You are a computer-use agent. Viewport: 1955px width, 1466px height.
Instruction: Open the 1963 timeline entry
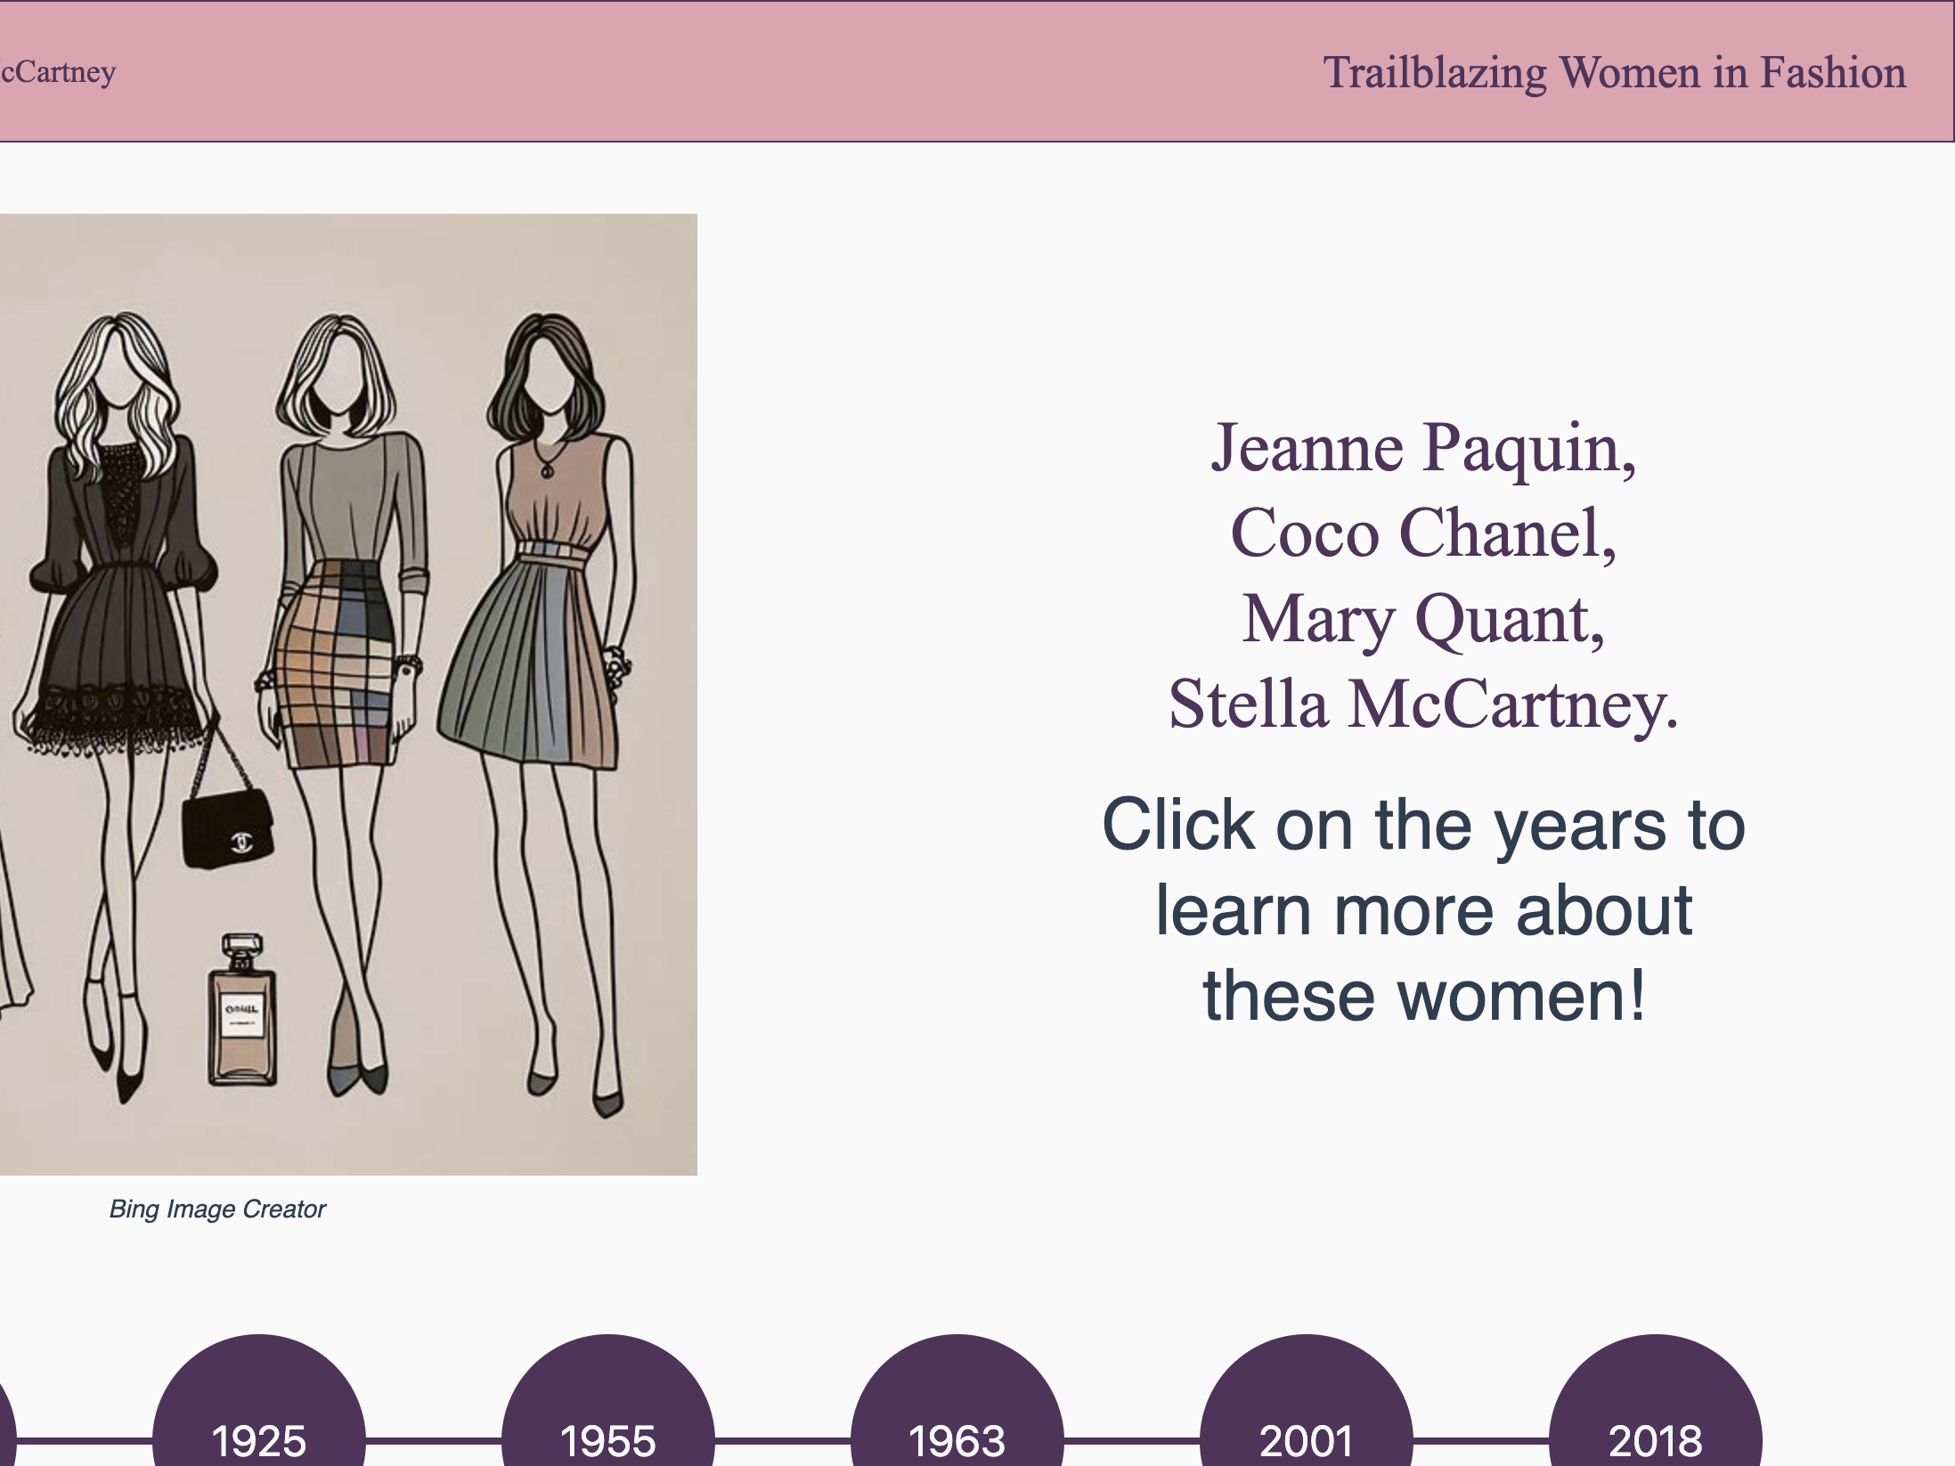[957, 1425]
